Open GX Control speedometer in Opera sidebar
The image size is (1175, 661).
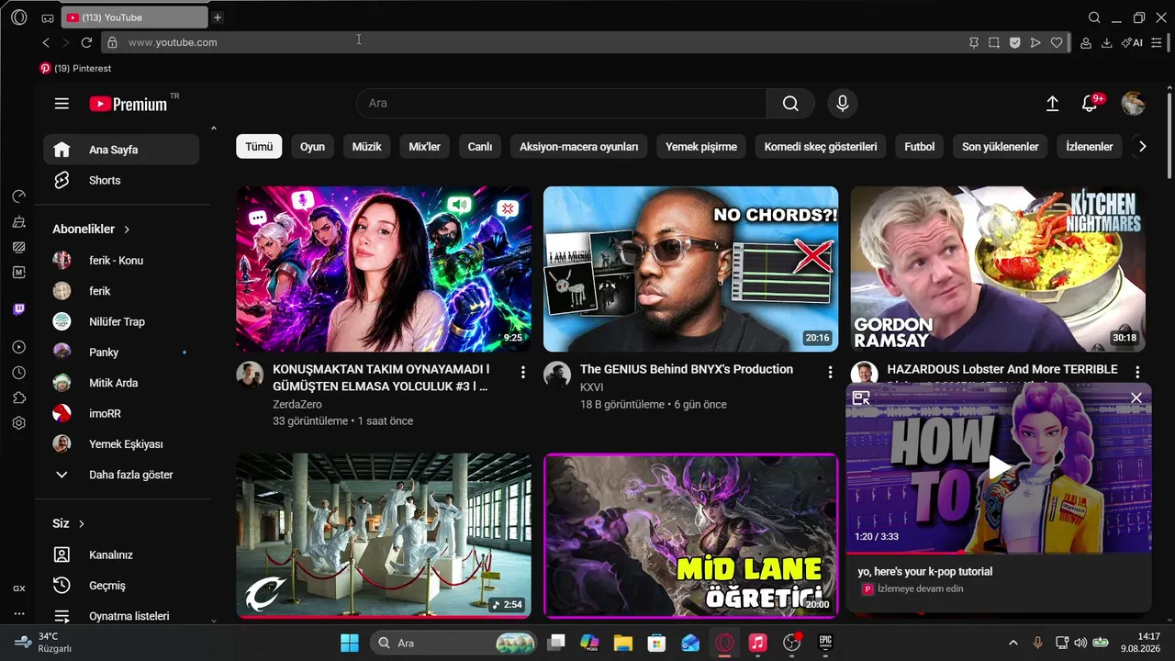coord(19,196)
